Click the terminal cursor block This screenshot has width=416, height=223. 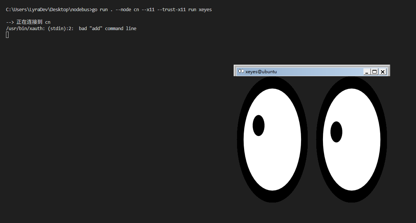point(7,35)
